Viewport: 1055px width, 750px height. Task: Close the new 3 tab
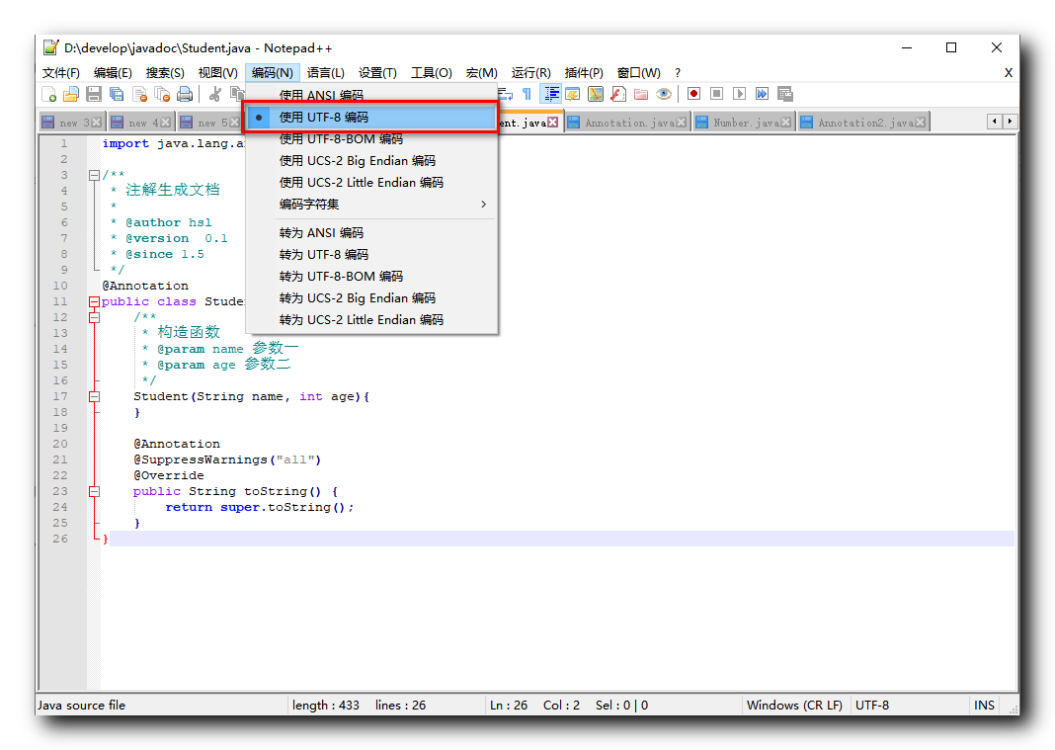point(96,122)
